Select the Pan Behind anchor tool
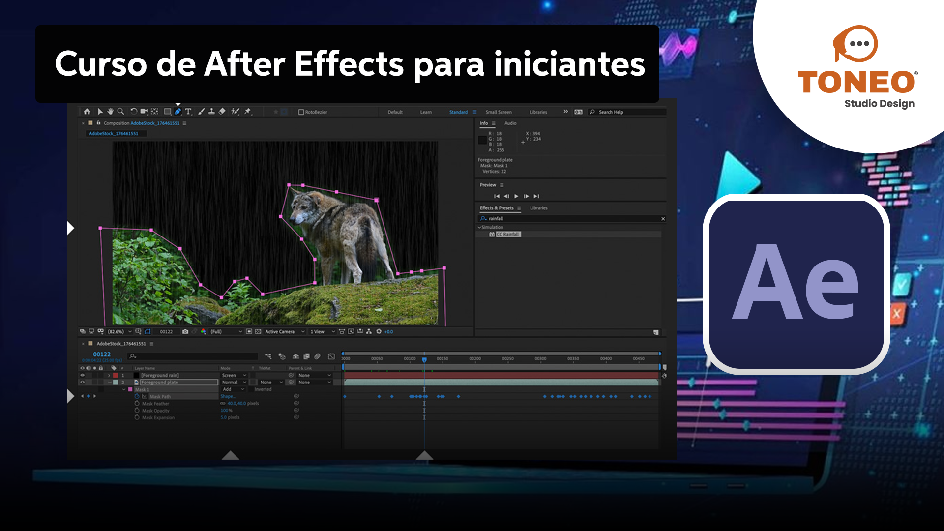 (x=154, y=112)
